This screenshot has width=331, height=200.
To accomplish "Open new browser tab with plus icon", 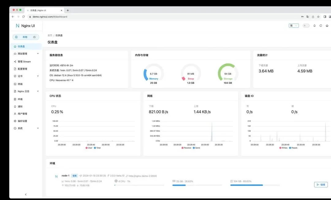I will (x=68, y=10).
